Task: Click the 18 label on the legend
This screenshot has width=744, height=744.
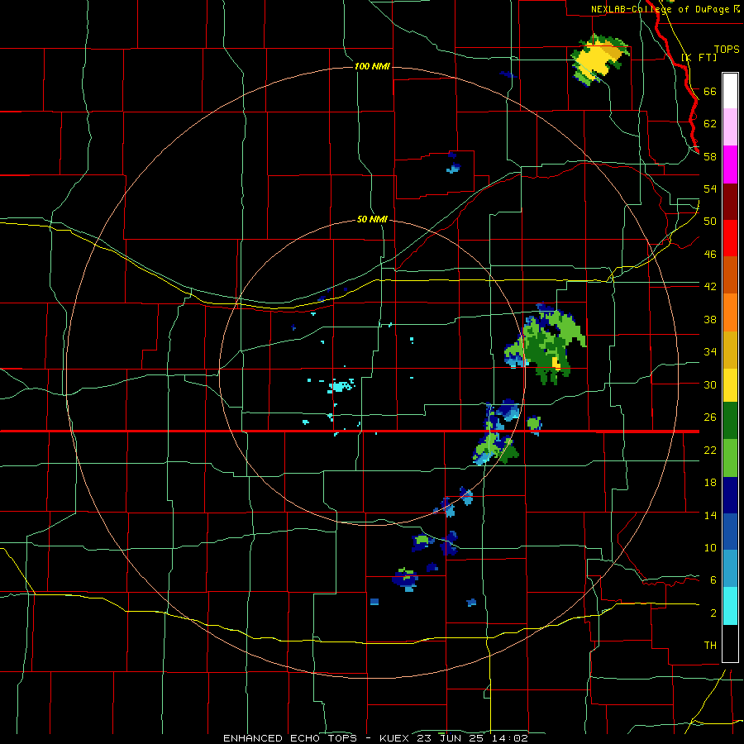Action: click(710, 482)
